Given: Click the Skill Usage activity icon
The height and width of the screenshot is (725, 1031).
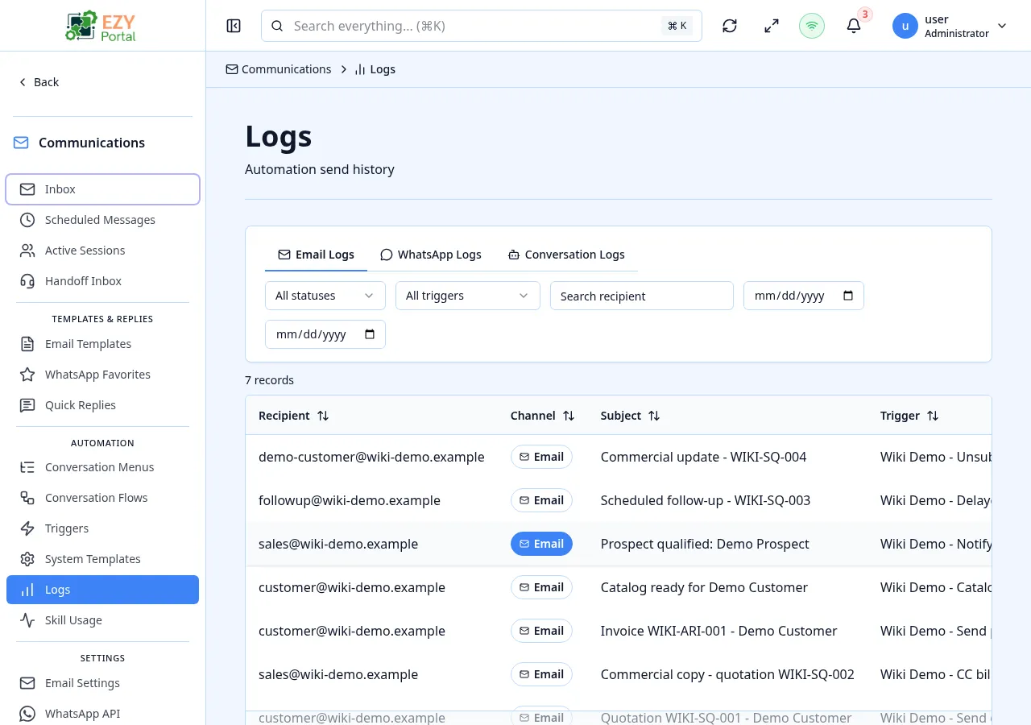Looking at the screenshot, I should (x=27, y=620).
